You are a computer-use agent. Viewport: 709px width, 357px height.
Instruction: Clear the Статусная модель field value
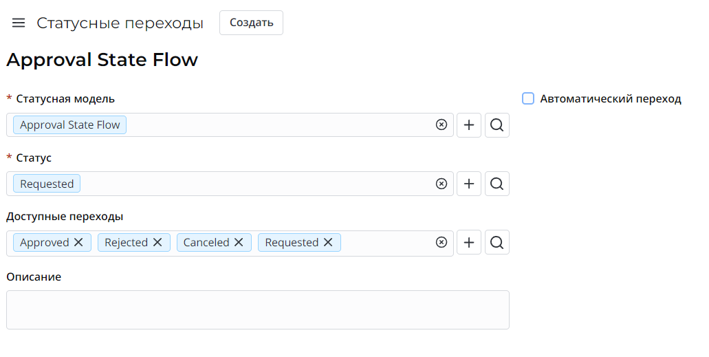[441, 125]
